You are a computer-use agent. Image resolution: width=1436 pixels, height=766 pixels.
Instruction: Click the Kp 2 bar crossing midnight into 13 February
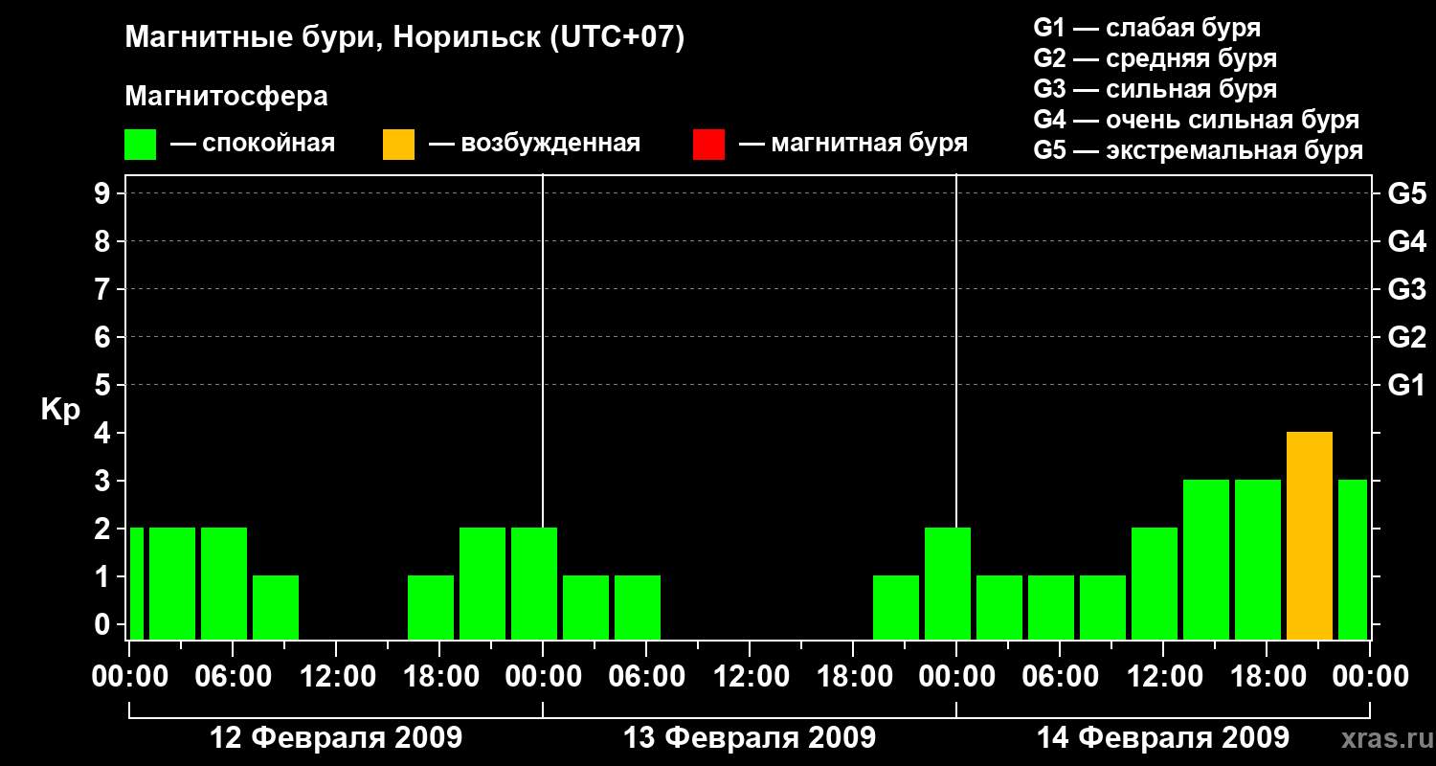click(x=534, y=584)
